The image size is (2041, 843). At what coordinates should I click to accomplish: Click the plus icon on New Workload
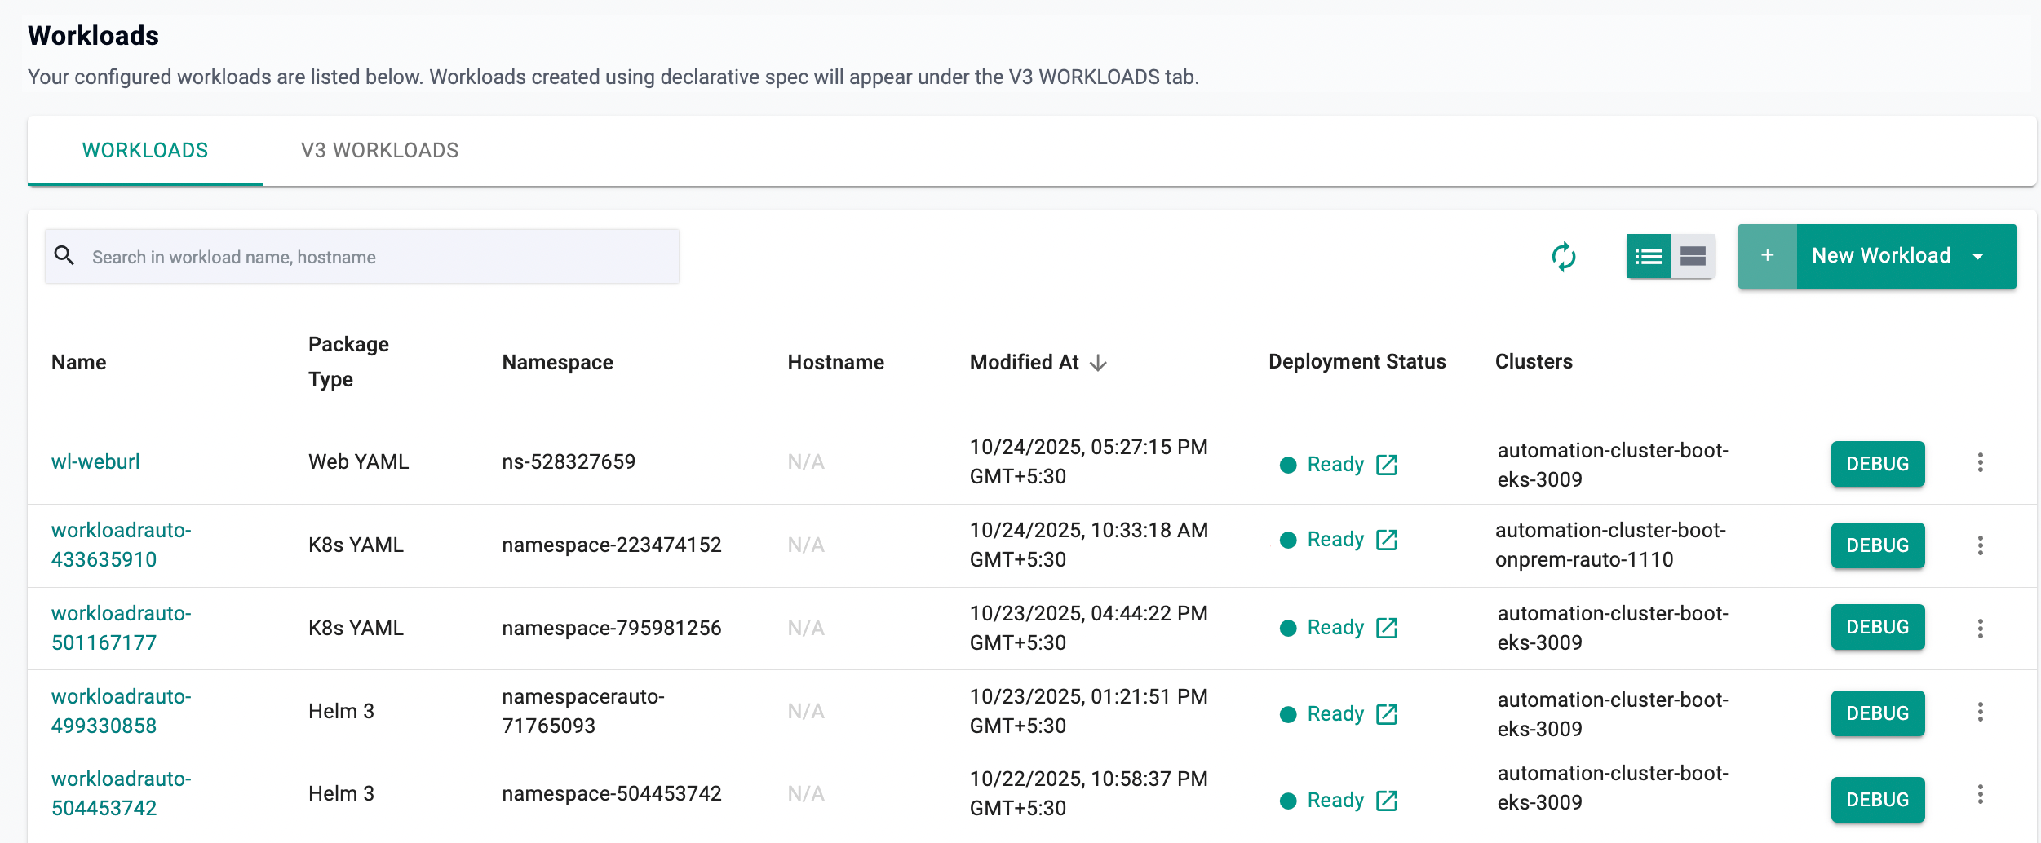(x=1767, y=256)
